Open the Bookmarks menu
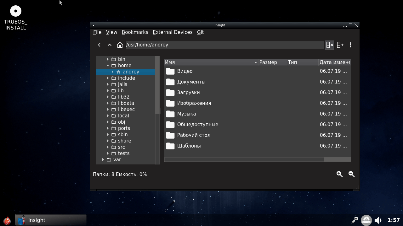 (135, 32)
